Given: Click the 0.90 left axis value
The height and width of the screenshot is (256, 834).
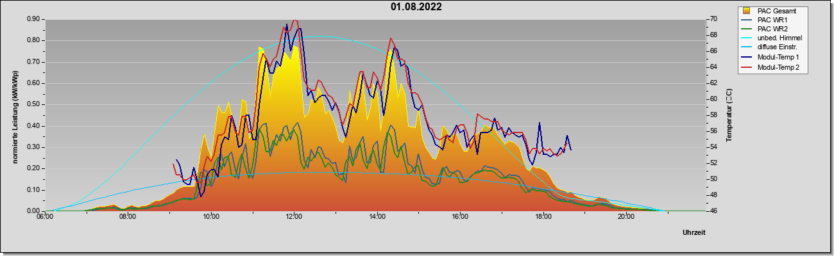Looking at the screenshot, I should [x=33, y=19].
